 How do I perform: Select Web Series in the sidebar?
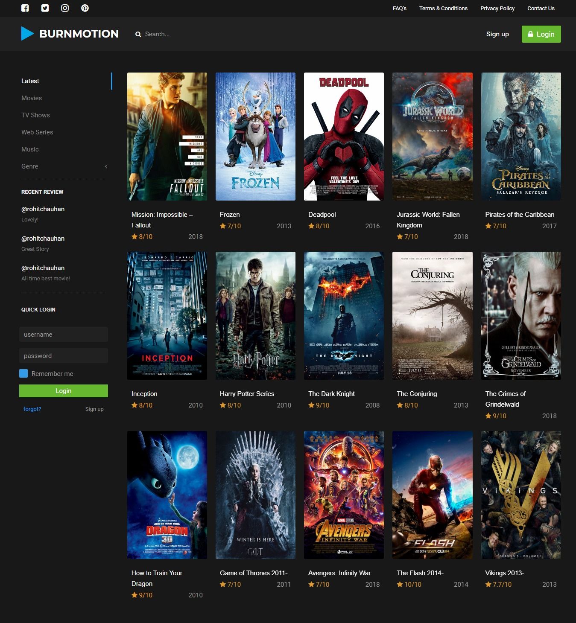37,132
